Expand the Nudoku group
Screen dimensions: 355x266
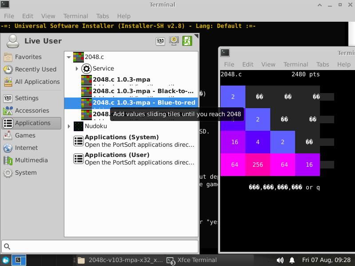pyautogui.click(x=69, y=126)
